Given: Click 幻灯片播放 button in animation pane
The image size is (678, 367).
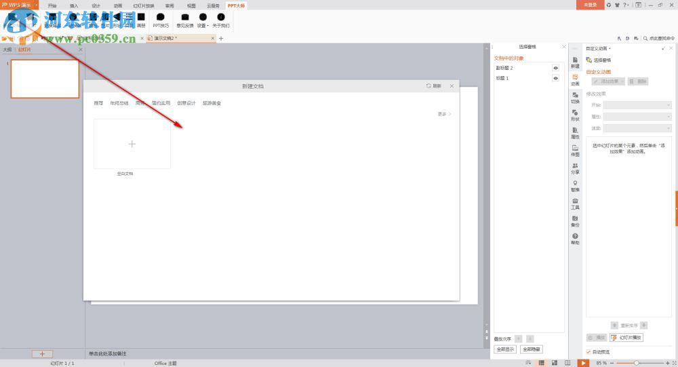Looking at the screenshot, I should click(626, 337).
